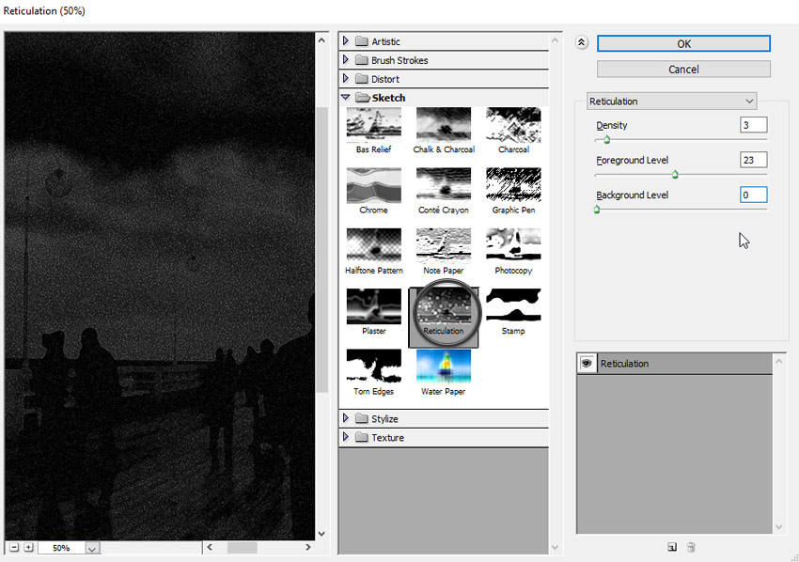The width and height of the screenshot is (799, 562).
Task: Select the Halftone Pattern filter thumbnail
Action: coord(373,245)
